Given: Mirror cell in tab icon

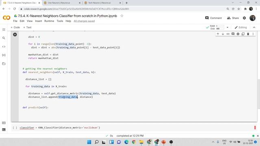Looking at the screenshot, I should [x=243, y=34].
